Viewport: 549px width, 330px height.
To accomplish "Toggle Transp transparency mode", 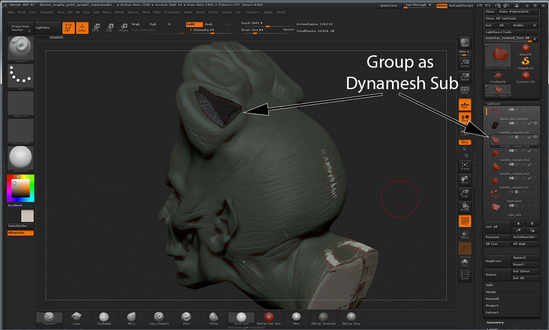I will (x=465, y=234).
